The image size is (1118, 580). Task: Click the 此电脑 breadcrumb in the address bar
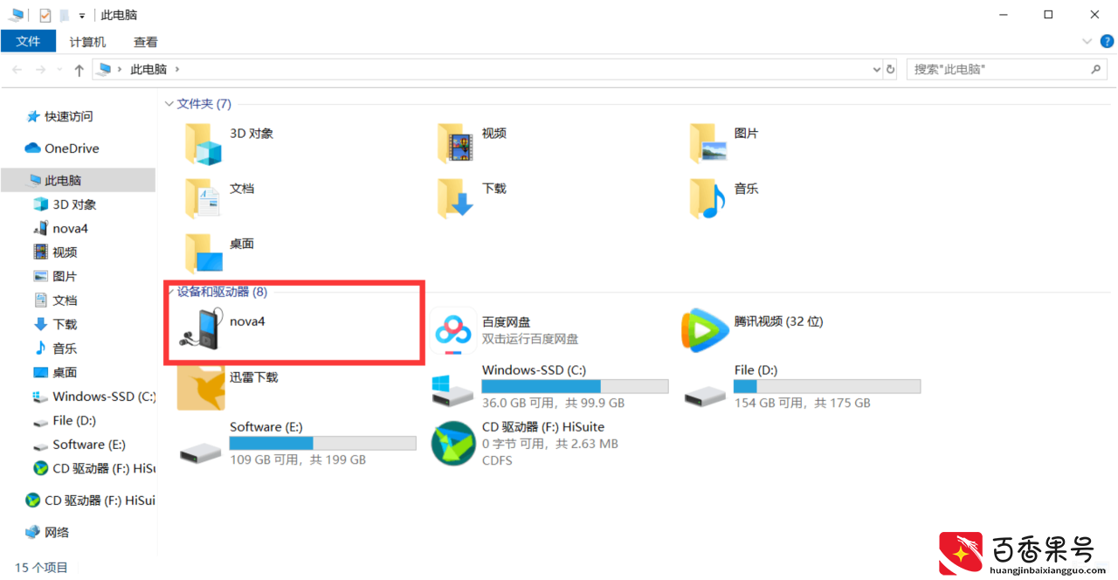click(x=148, y=69)
